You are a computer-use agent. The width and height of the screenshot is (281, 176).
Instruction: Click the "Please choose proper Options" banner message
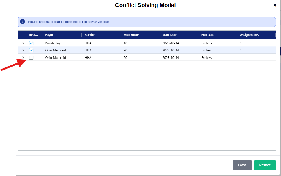coord(69,22)
